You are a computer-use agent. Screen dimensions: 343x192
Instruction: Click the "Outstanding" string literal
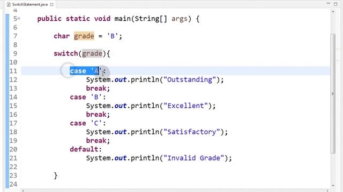pos(190,79)
